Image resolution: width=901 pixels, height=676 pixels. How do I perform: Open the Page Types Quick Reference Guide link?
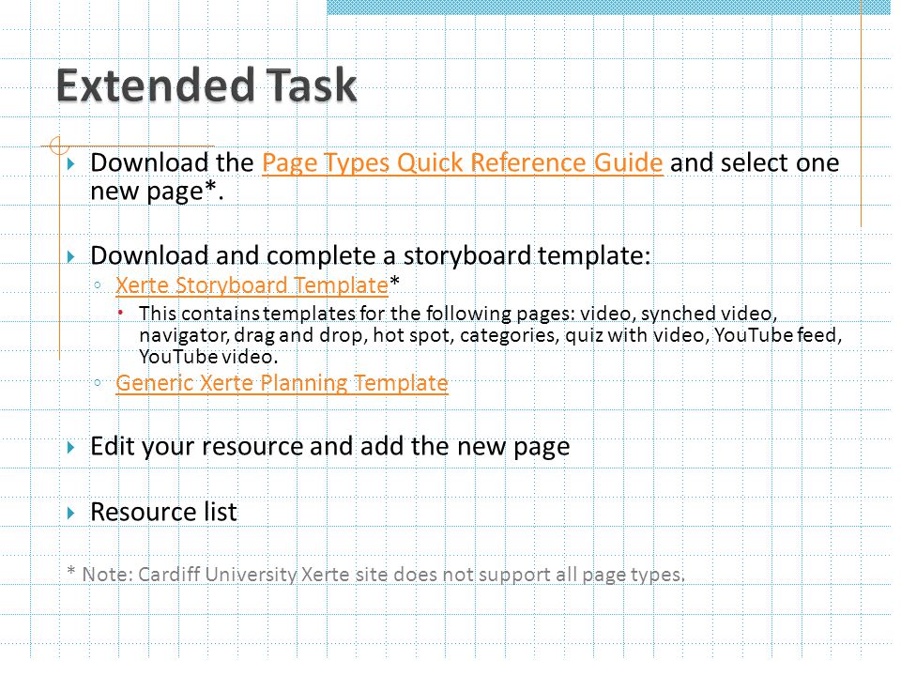463,162
